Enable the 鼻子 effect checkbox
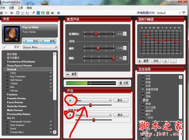 coord(143,114)
